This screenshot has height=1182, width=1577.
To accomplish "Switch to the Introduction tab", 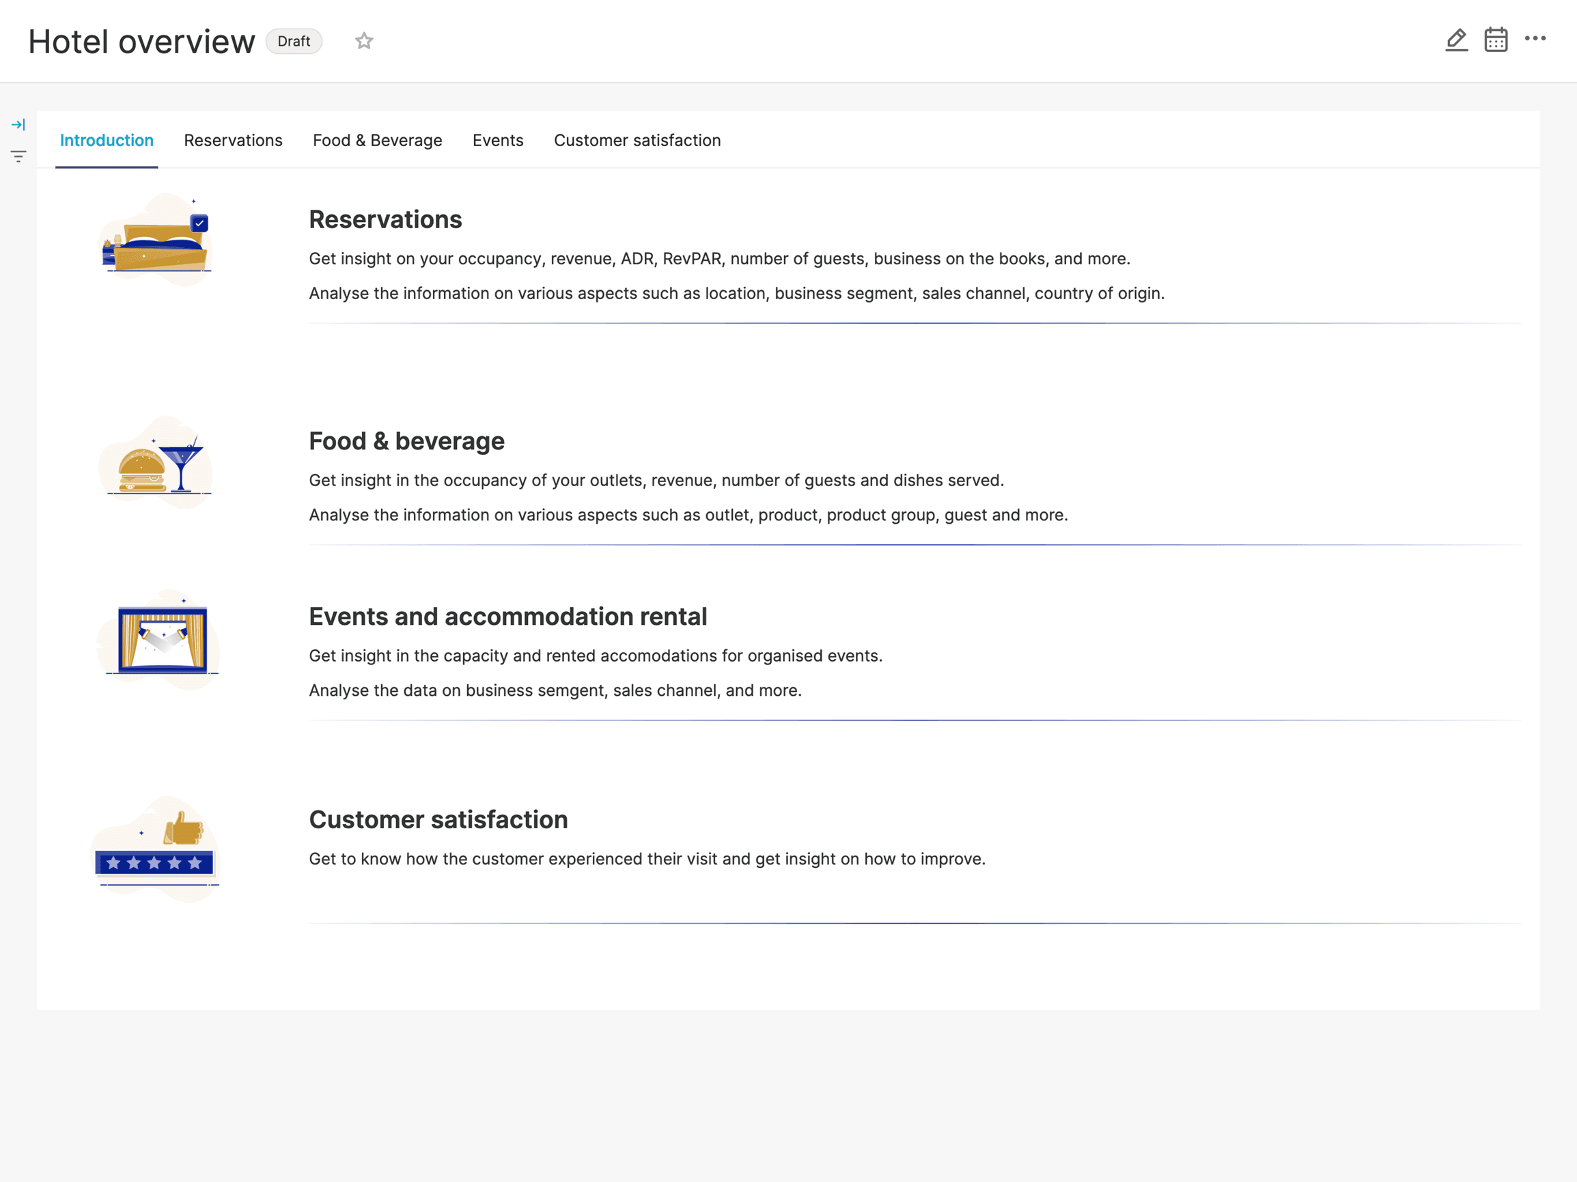I will point(107,141).
